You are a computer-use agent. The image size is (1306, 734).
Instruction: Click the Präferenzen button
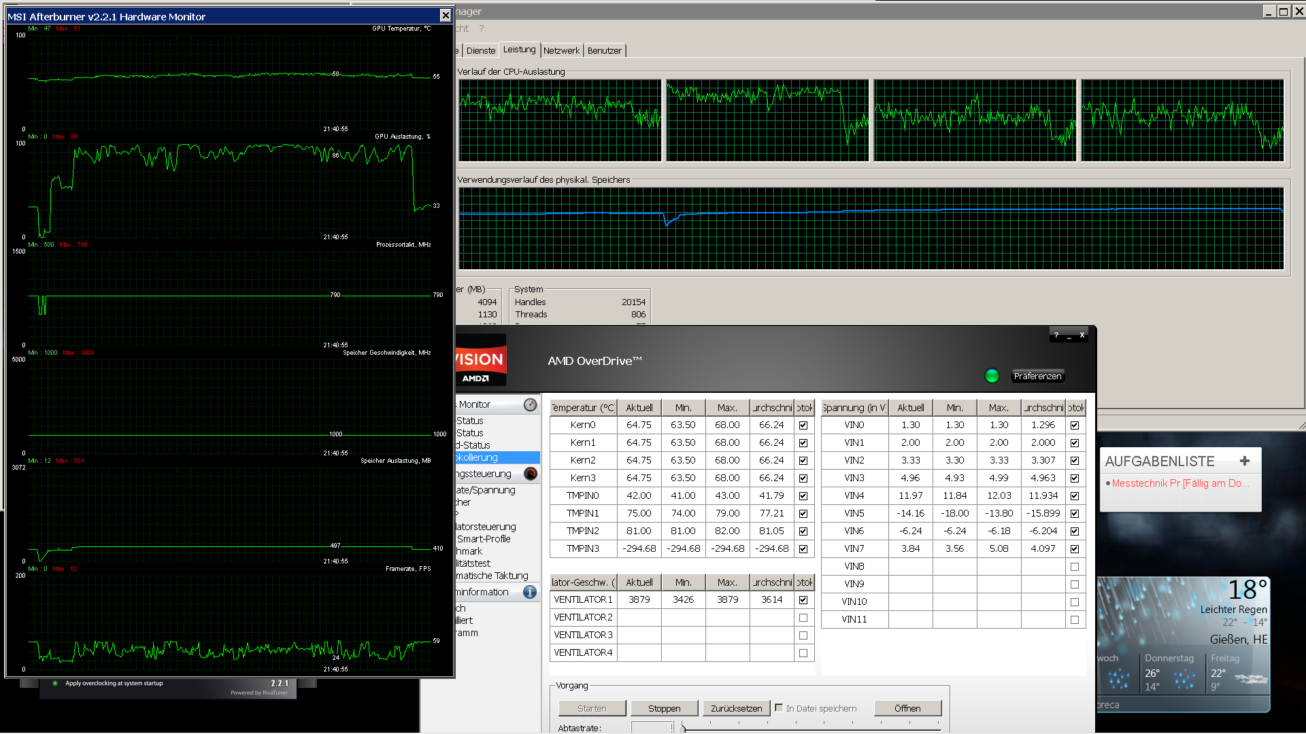tap(1037, 377)
